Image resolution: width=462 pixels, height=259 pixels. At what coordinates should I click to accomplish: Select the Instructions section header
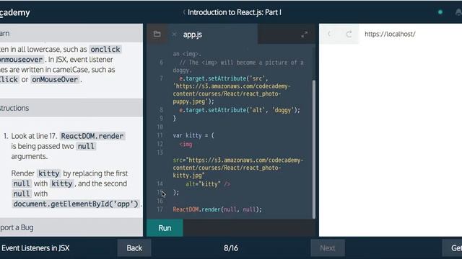click(71, 108)
